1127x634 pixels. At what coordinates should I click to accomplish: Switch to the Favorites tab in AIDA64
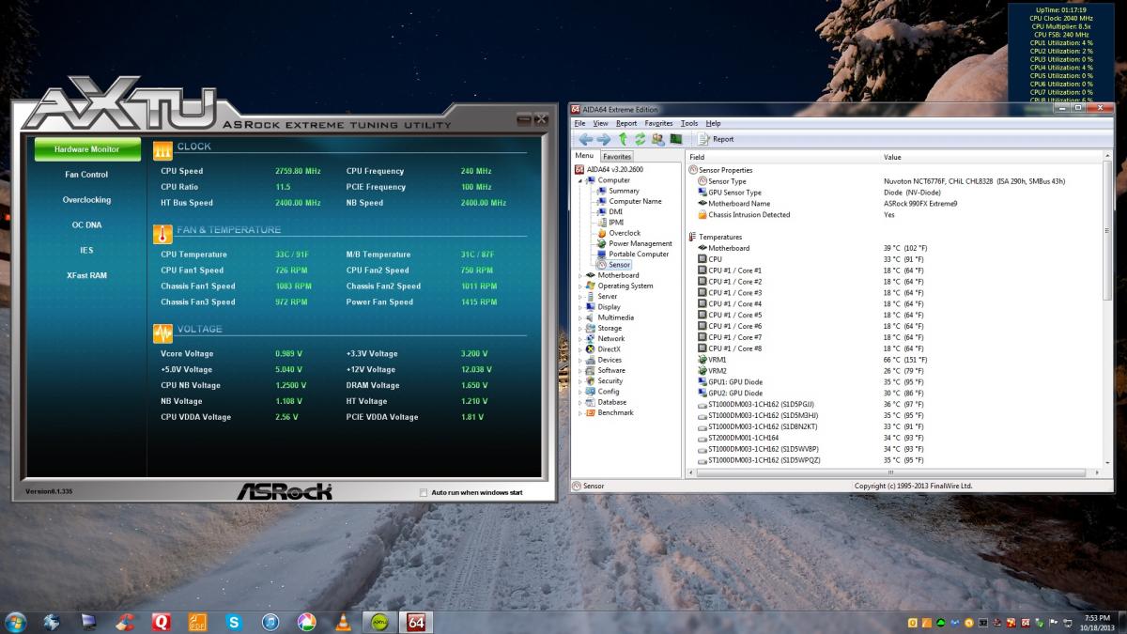coord(617,156)
